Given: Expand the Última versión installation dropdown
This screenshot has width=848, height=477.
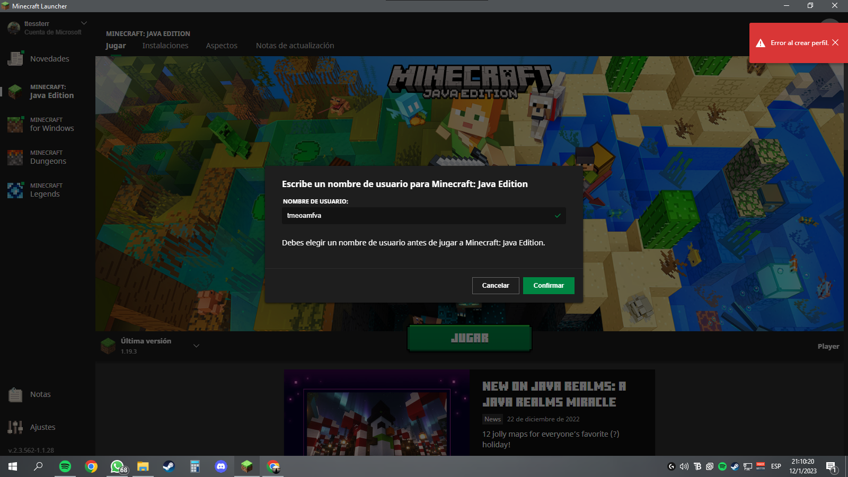Looking at the screenshot, I should [196, 346].
